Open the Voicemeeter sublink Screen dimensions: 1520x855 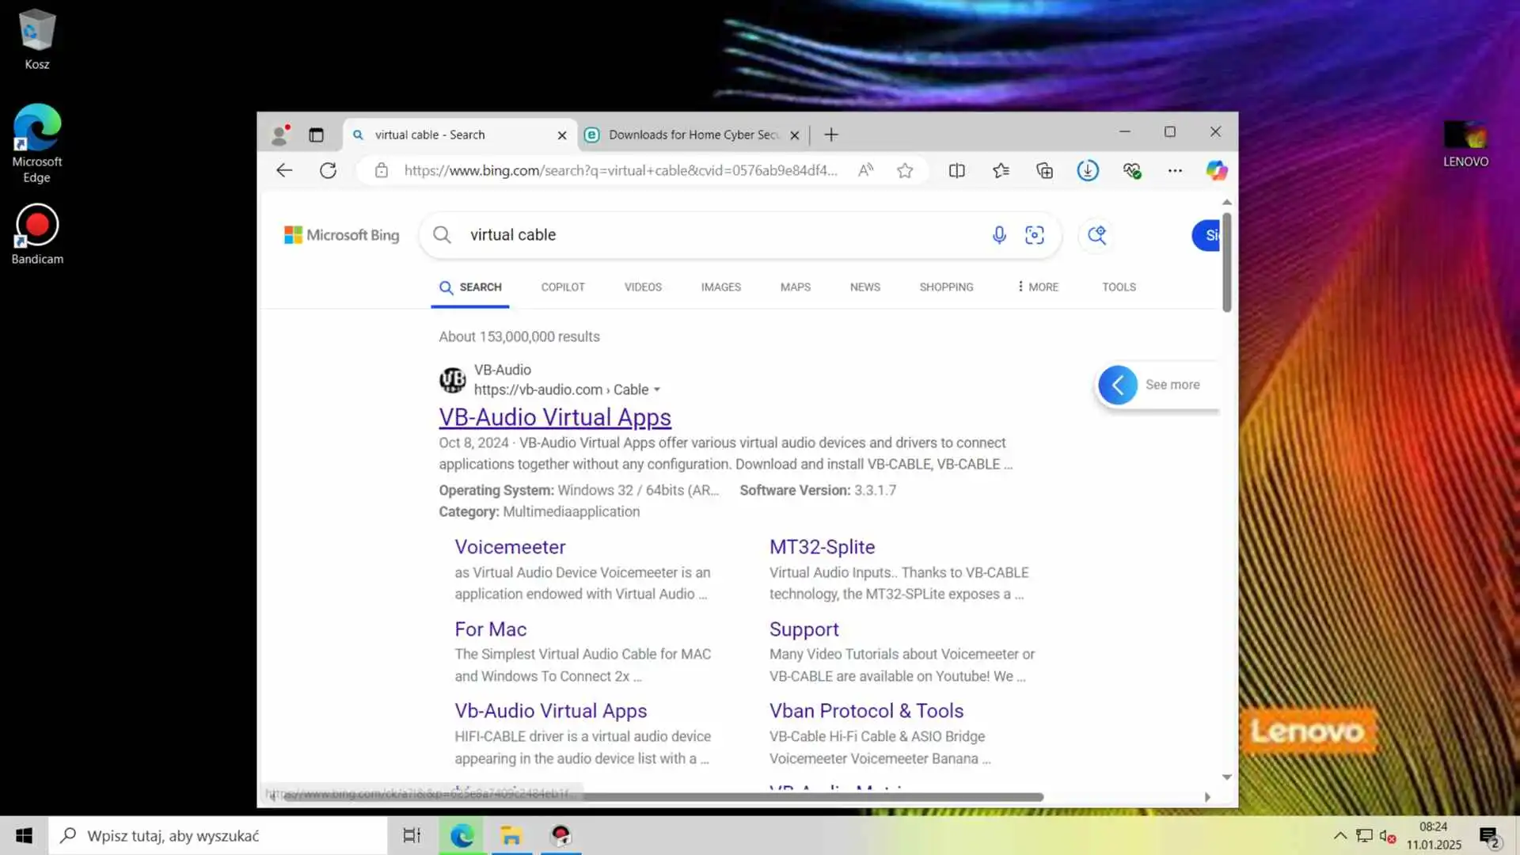click(510, 547)
